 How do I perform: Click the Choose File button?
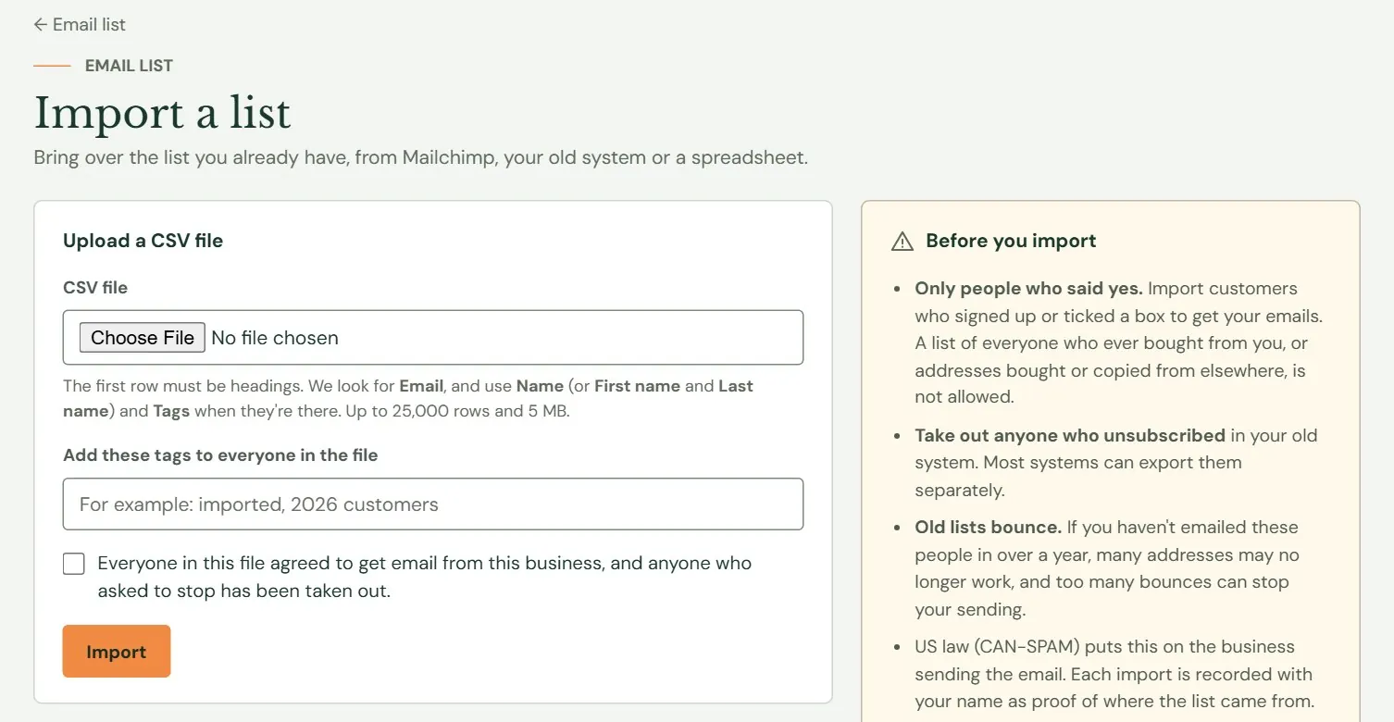143,338
